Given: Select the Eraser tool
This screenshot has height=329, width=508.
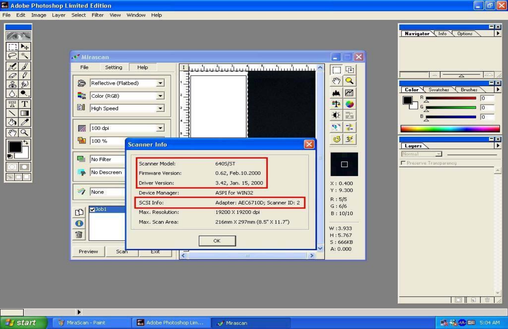Looking at the screenshot, I should coord(12,75).
